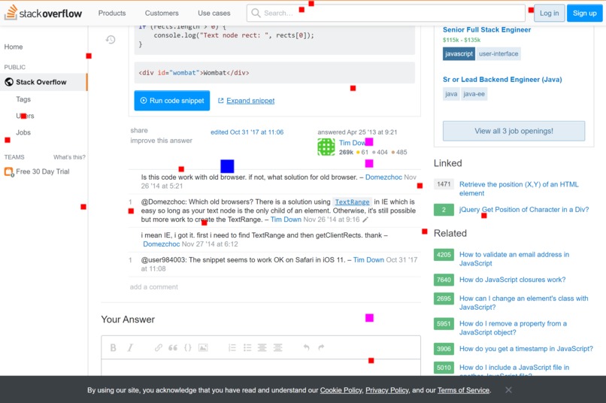Open Users in the sidebar
The image size is (606, 403).
coord(25,116)
